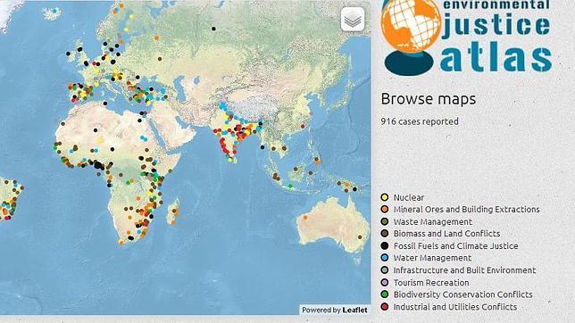Filter by Biodiversity Conservation Conflicts
Image resolution: width=575 pixels, height=323 pixels.
[x=462, y=294]
